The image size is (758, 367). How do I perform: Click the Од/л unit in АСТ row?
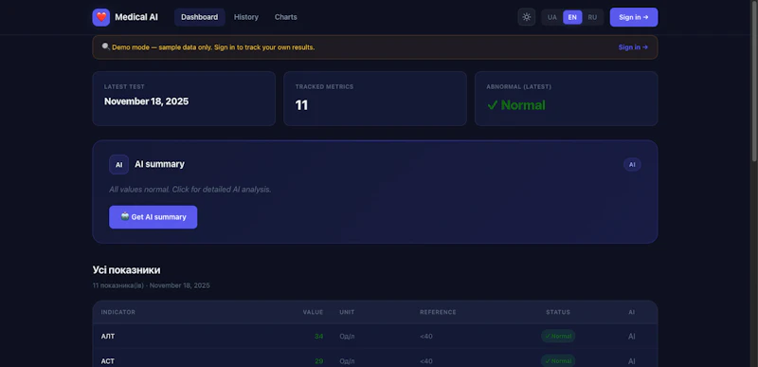pos(347,361)
